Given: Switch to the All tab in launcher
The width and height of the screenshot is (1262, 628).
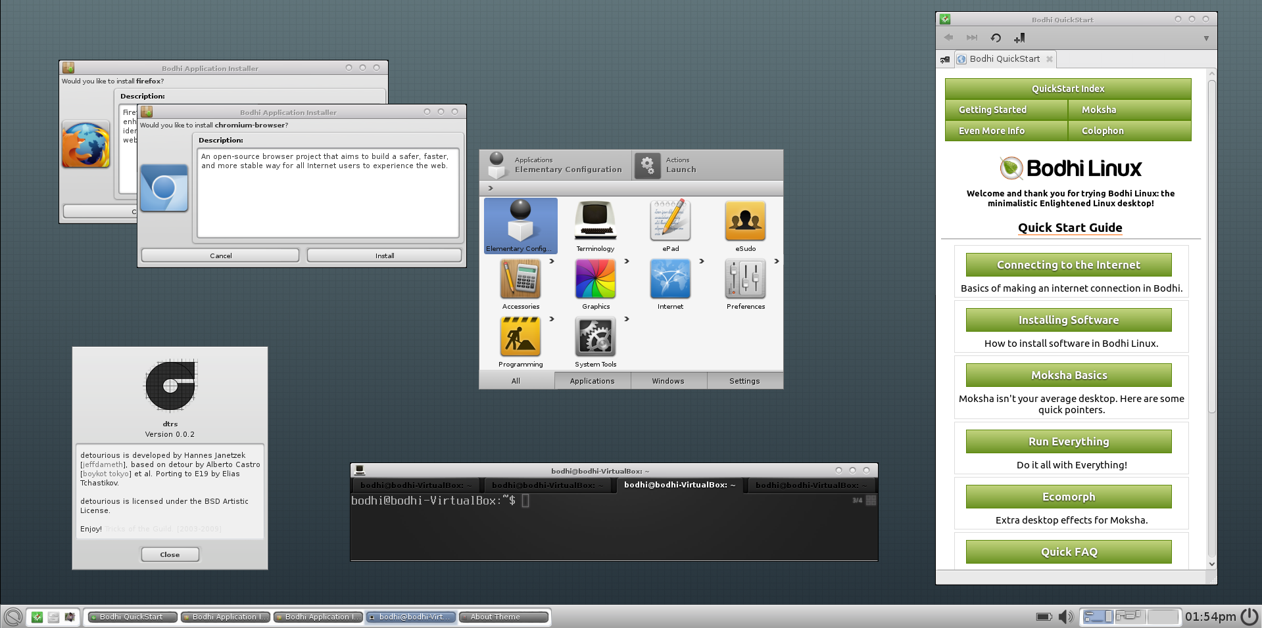Looking at the screenshot, I should click(x=516, y=381).
